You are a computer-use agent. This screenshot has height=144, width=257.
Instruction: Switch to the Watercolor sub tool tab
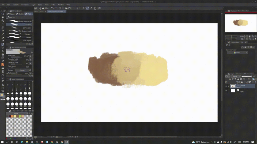[x=10, y=14]
